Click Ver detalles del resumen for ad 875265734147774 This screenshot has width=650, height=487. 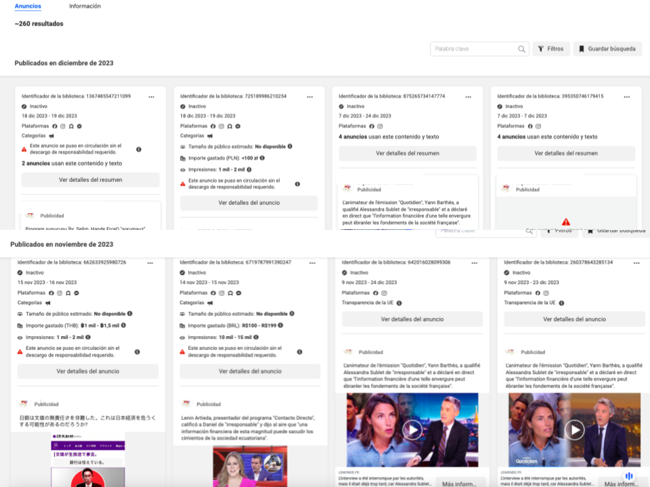pos(408,154)
